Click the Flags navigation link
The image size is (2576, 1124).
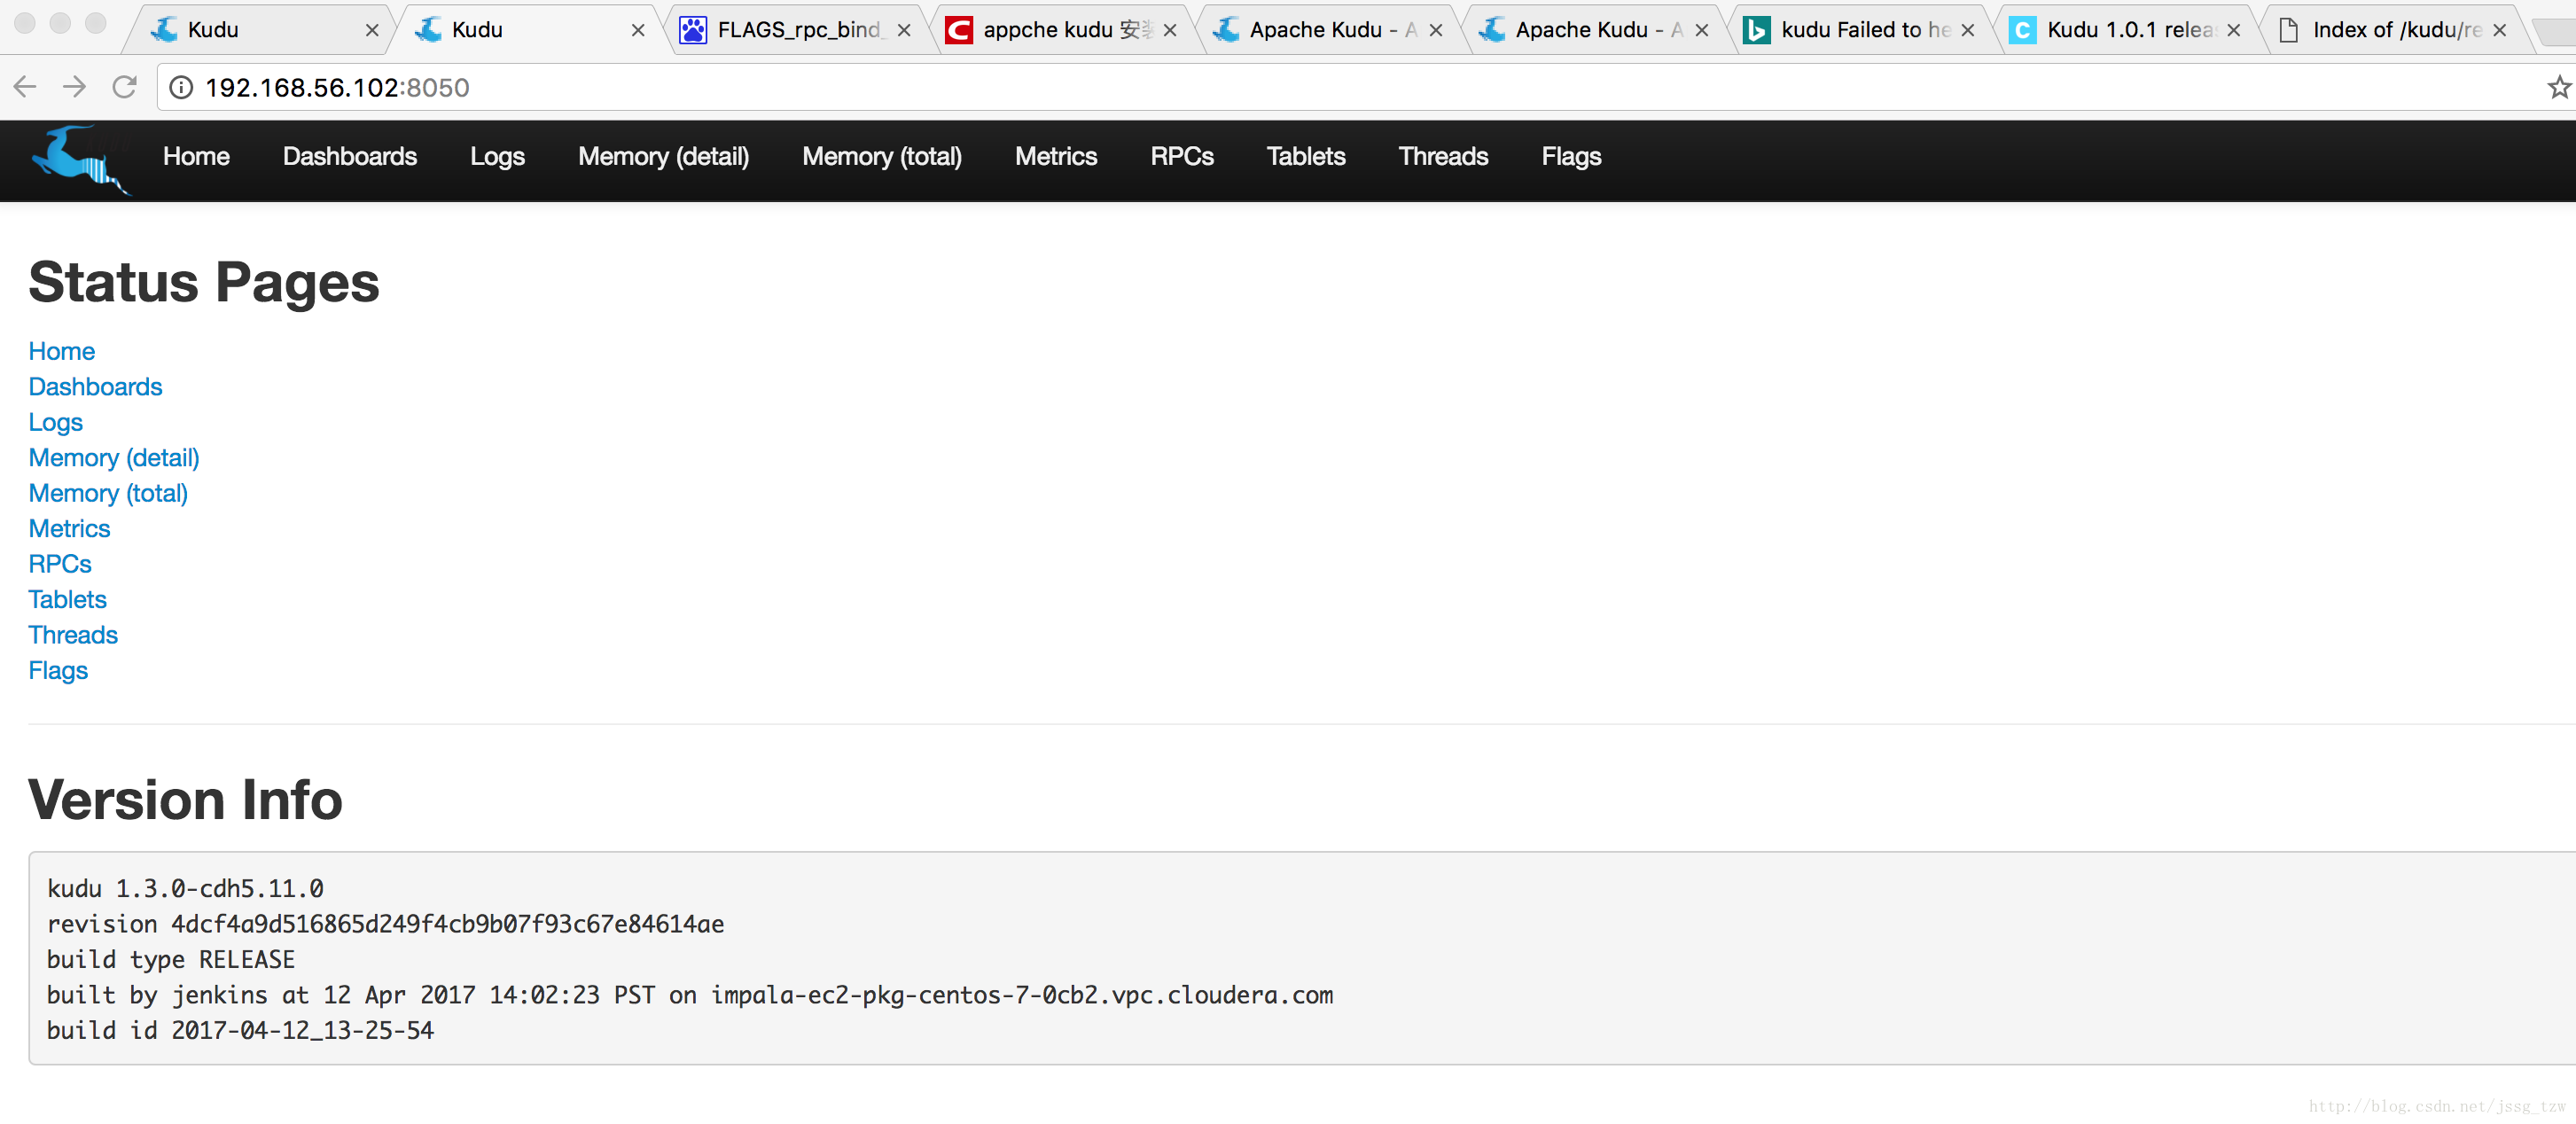(x=1567, y=156)
